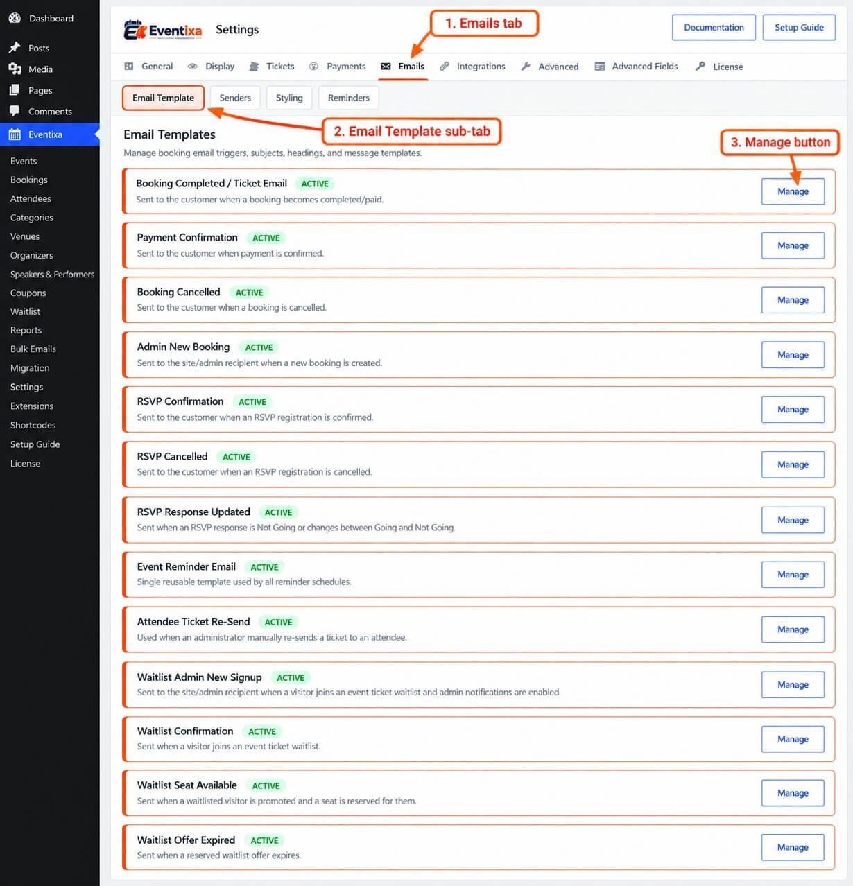Image resolution: width=853 pixels, height=886 pixels.
Task: Open Events in the sidebar
Action: (24, 161)
